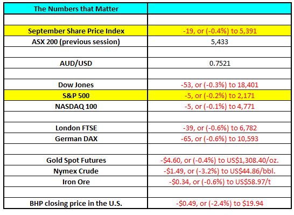Select the S&P 500 value ending 2,171
The width and height of the screenshot is (294, 215).
click(x=220, y=95)
